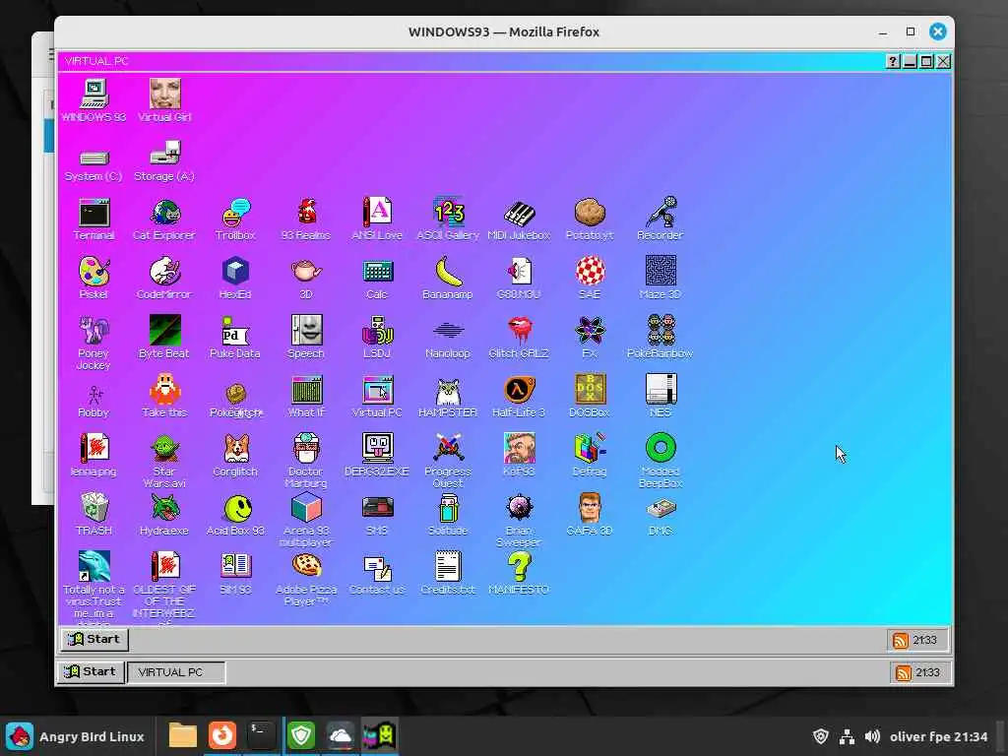Screen dimensions: 1008x756
Task: Click RSS feed icon in inner taskbar tray
Action: click(901, 640)
